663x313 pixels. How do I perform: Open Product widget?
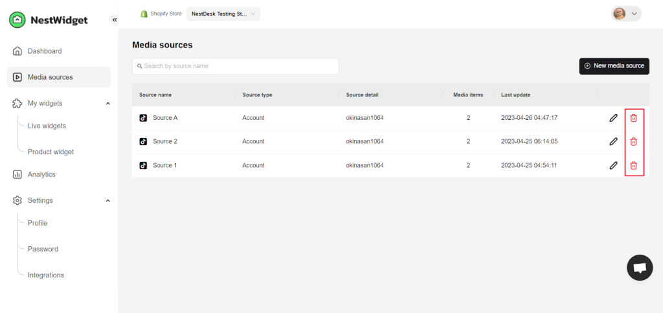(x=51, y=152)
